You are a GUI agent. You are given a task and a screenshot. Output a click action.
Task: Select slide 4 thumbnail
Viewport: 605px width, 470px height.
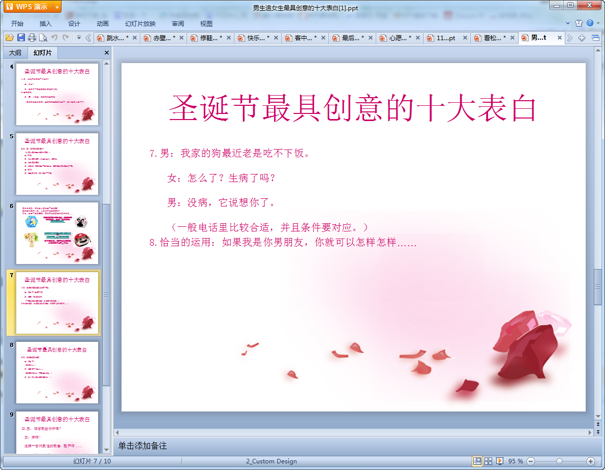pyautogui.click(x=57, y=94)
